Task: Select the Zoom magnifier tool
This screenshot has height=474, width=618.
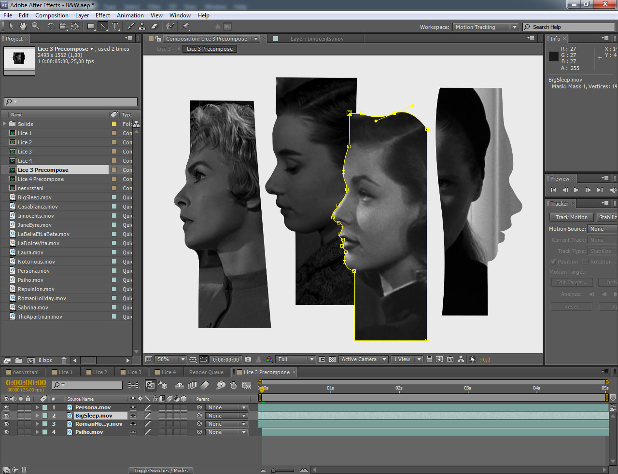Action: pos(36,27)
